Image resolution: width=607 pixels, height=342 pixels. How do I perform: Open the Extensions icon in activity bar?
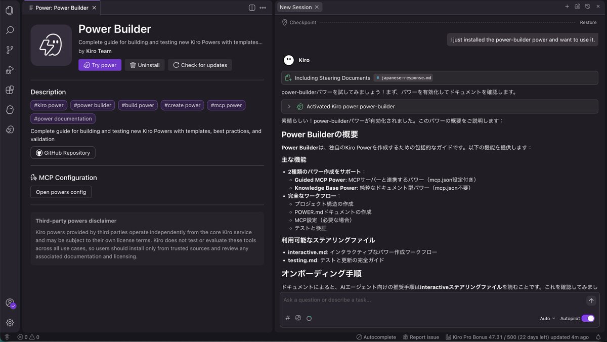pos(10,90)
